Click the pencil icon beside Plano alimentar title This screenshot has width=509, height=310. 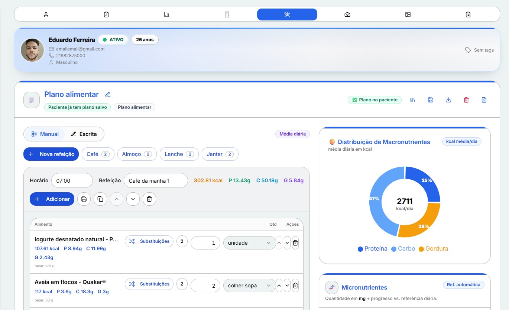point(108,94)
